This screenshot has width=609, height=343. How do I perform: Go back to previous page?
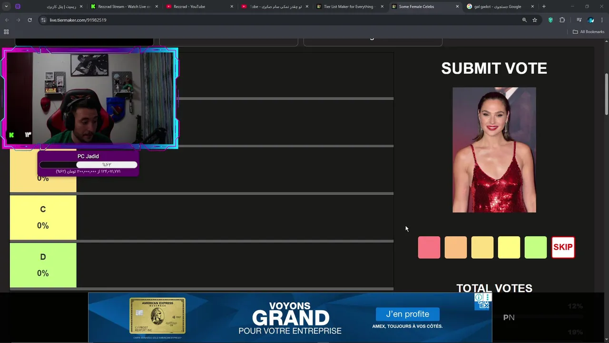(x=7, y=20)
